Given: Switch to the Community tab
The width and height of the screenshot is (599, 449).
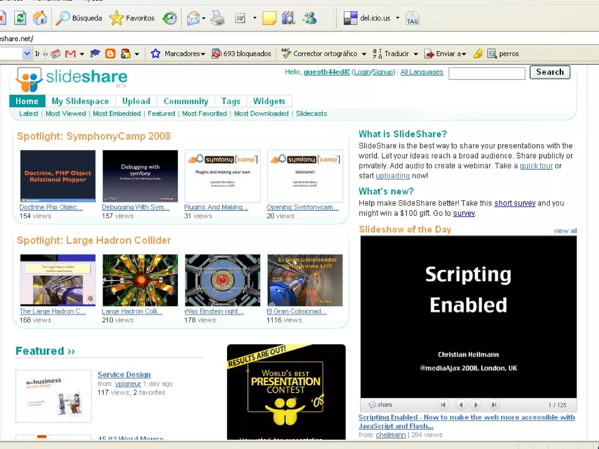Looking at the screenshot, I should [x=186, y=101].
